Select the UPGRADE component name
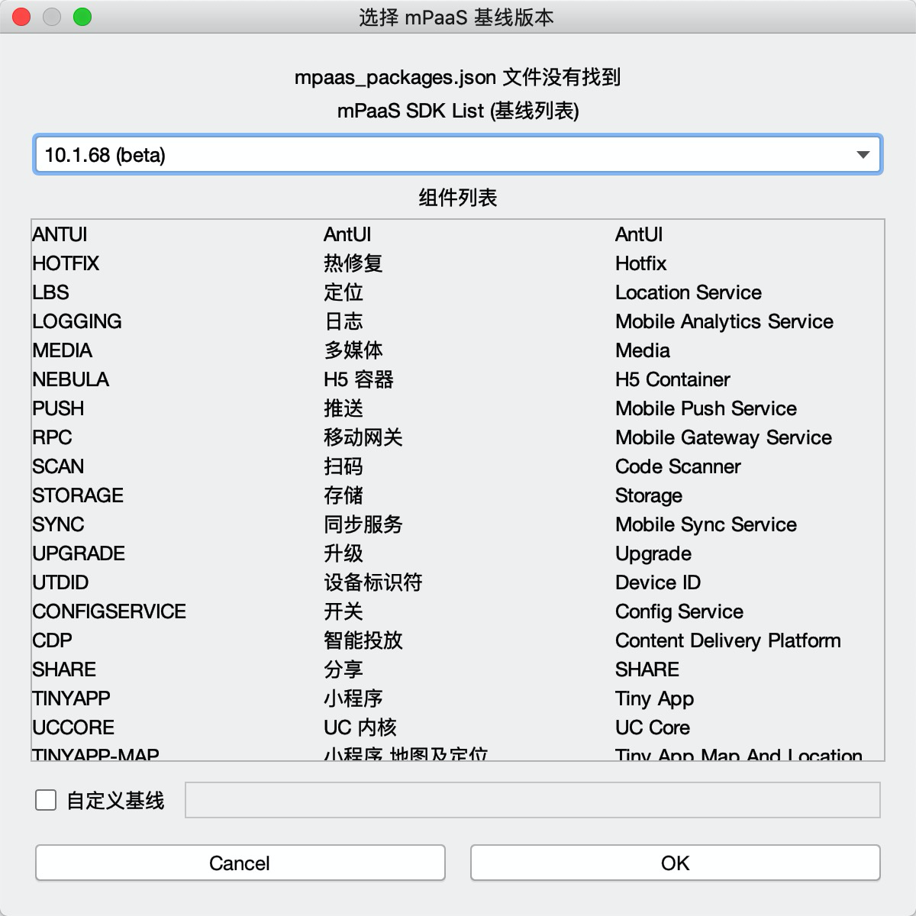Screen dimensions: 916x916 [79, 553]
